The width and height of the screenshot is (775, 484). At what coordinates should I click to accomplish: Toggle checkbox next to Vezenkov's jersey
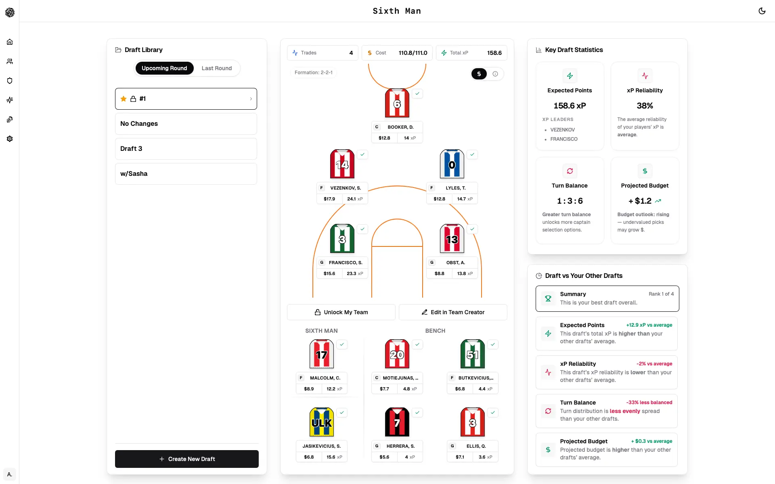[x=362, y=154]
